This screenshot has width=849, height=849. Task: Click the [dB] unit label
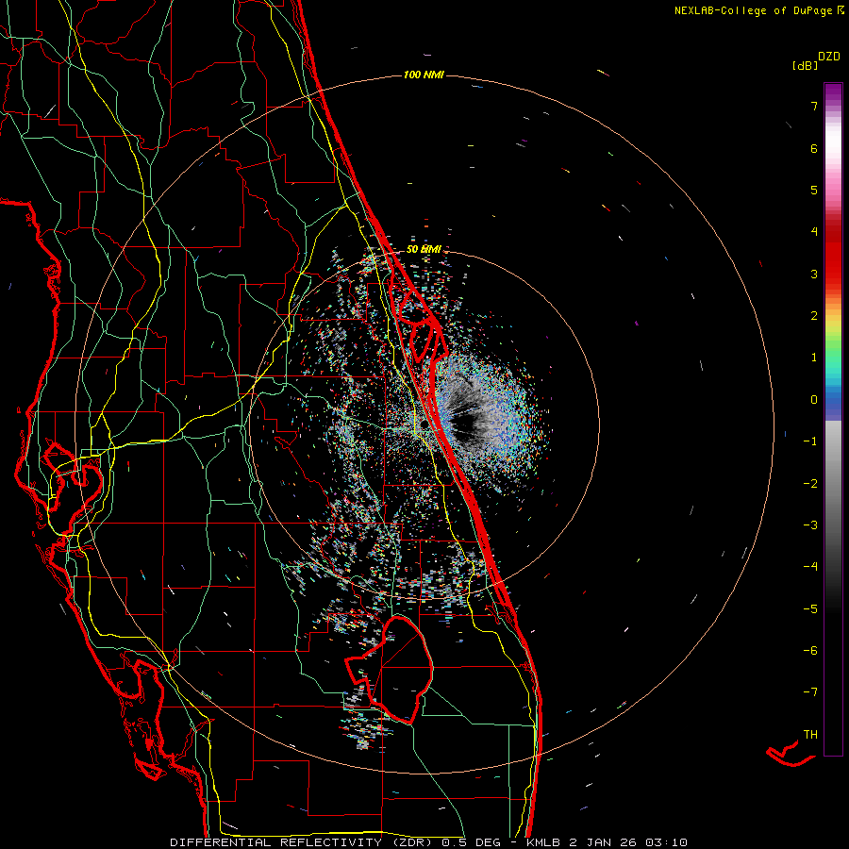point(805,66)
